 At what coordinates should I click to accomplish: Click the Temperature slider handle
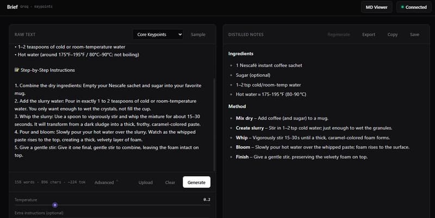[x=55, y=205]
